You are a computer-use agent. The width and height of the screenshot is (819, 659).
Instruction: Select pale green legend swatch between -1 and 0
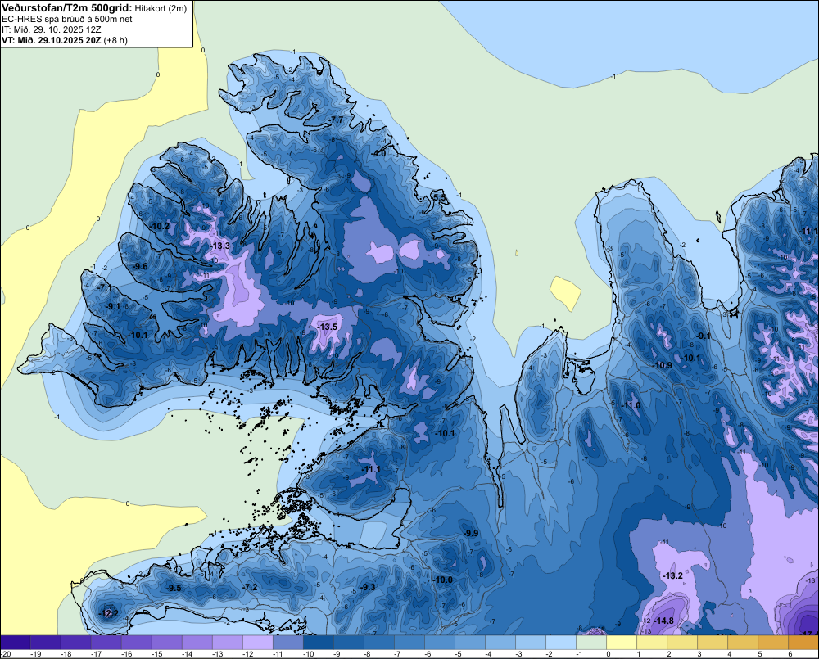coord(590,643)
